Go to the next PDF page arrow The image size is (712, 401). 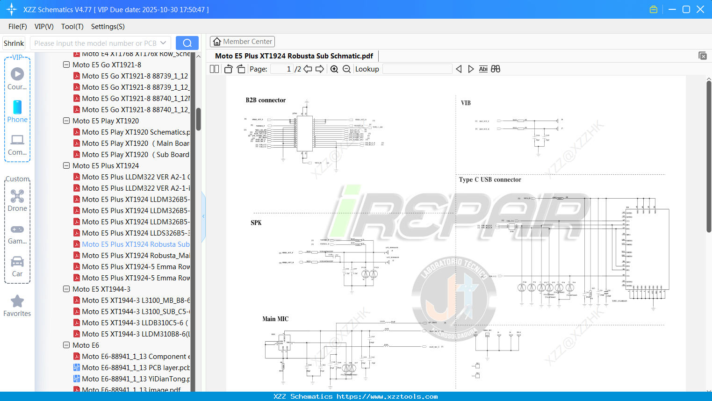[320, 69]
